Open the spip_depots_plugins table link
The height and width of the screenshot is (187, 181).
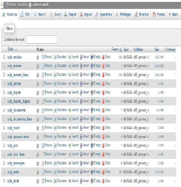(19, 101)
